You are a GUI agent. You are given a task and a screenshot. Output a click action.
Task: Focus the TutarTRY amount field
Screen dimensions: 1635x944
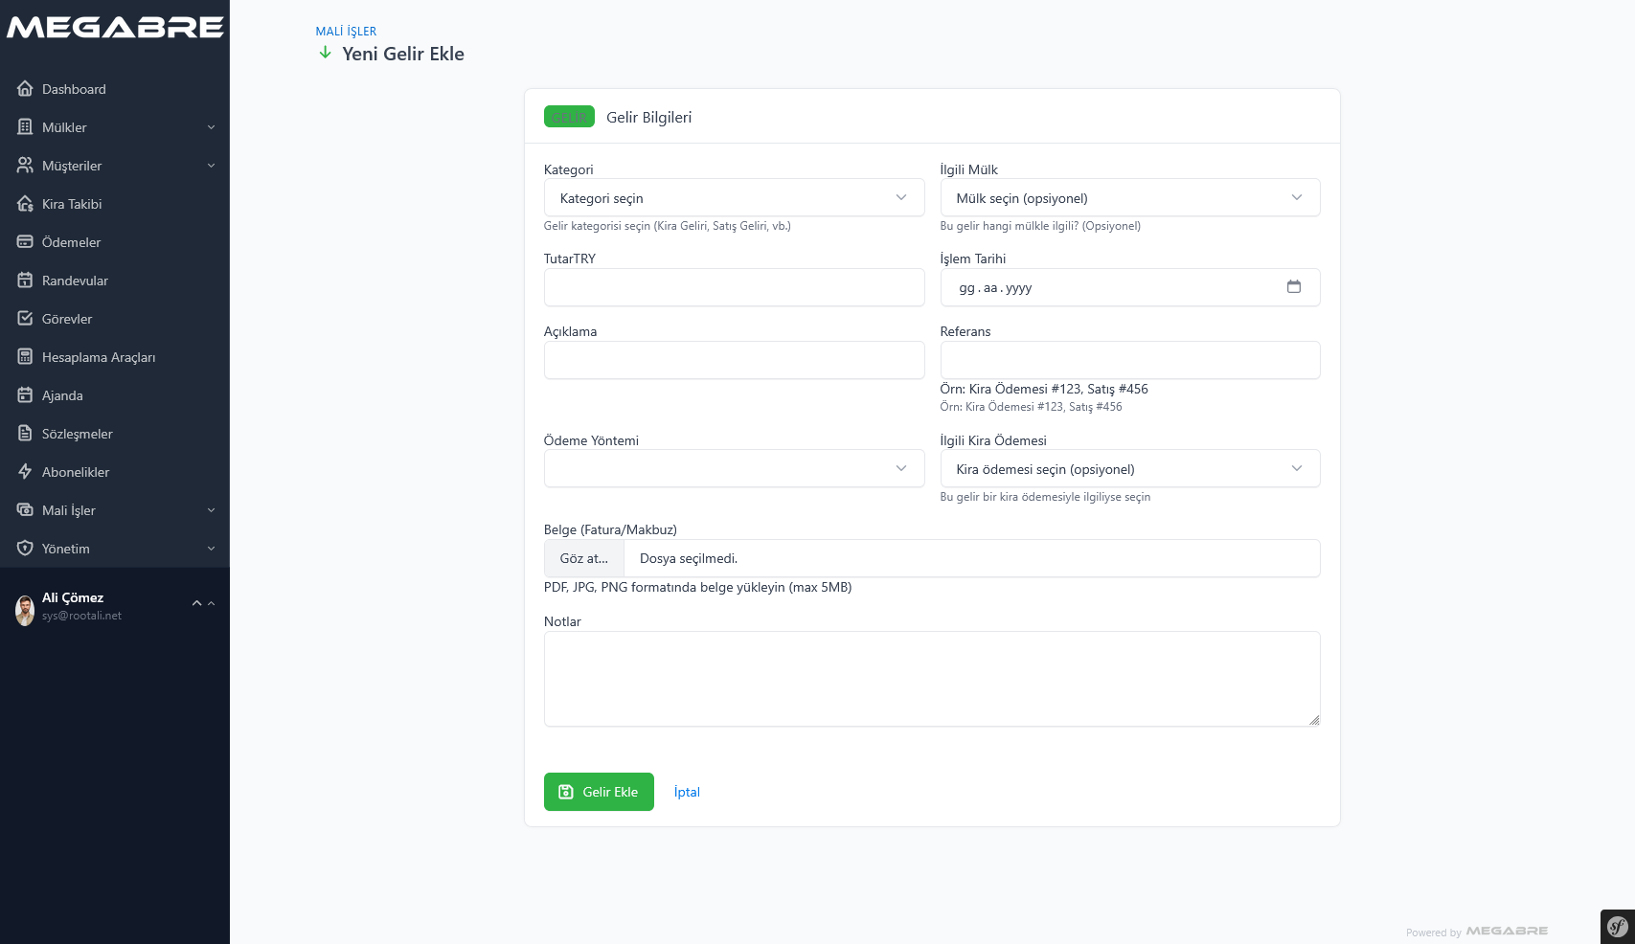pyautogui.click(x=734, y=287)
